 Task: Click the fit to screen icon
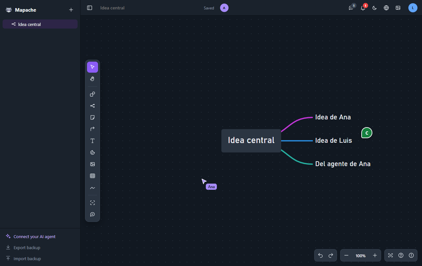click(391, 255)
